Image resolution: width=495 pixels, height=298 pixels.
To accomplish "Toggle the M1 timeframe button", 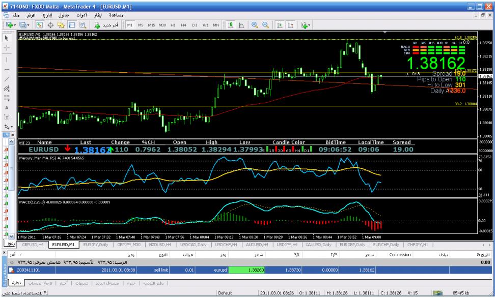I will pyautogui.click(x=130, y=24).
